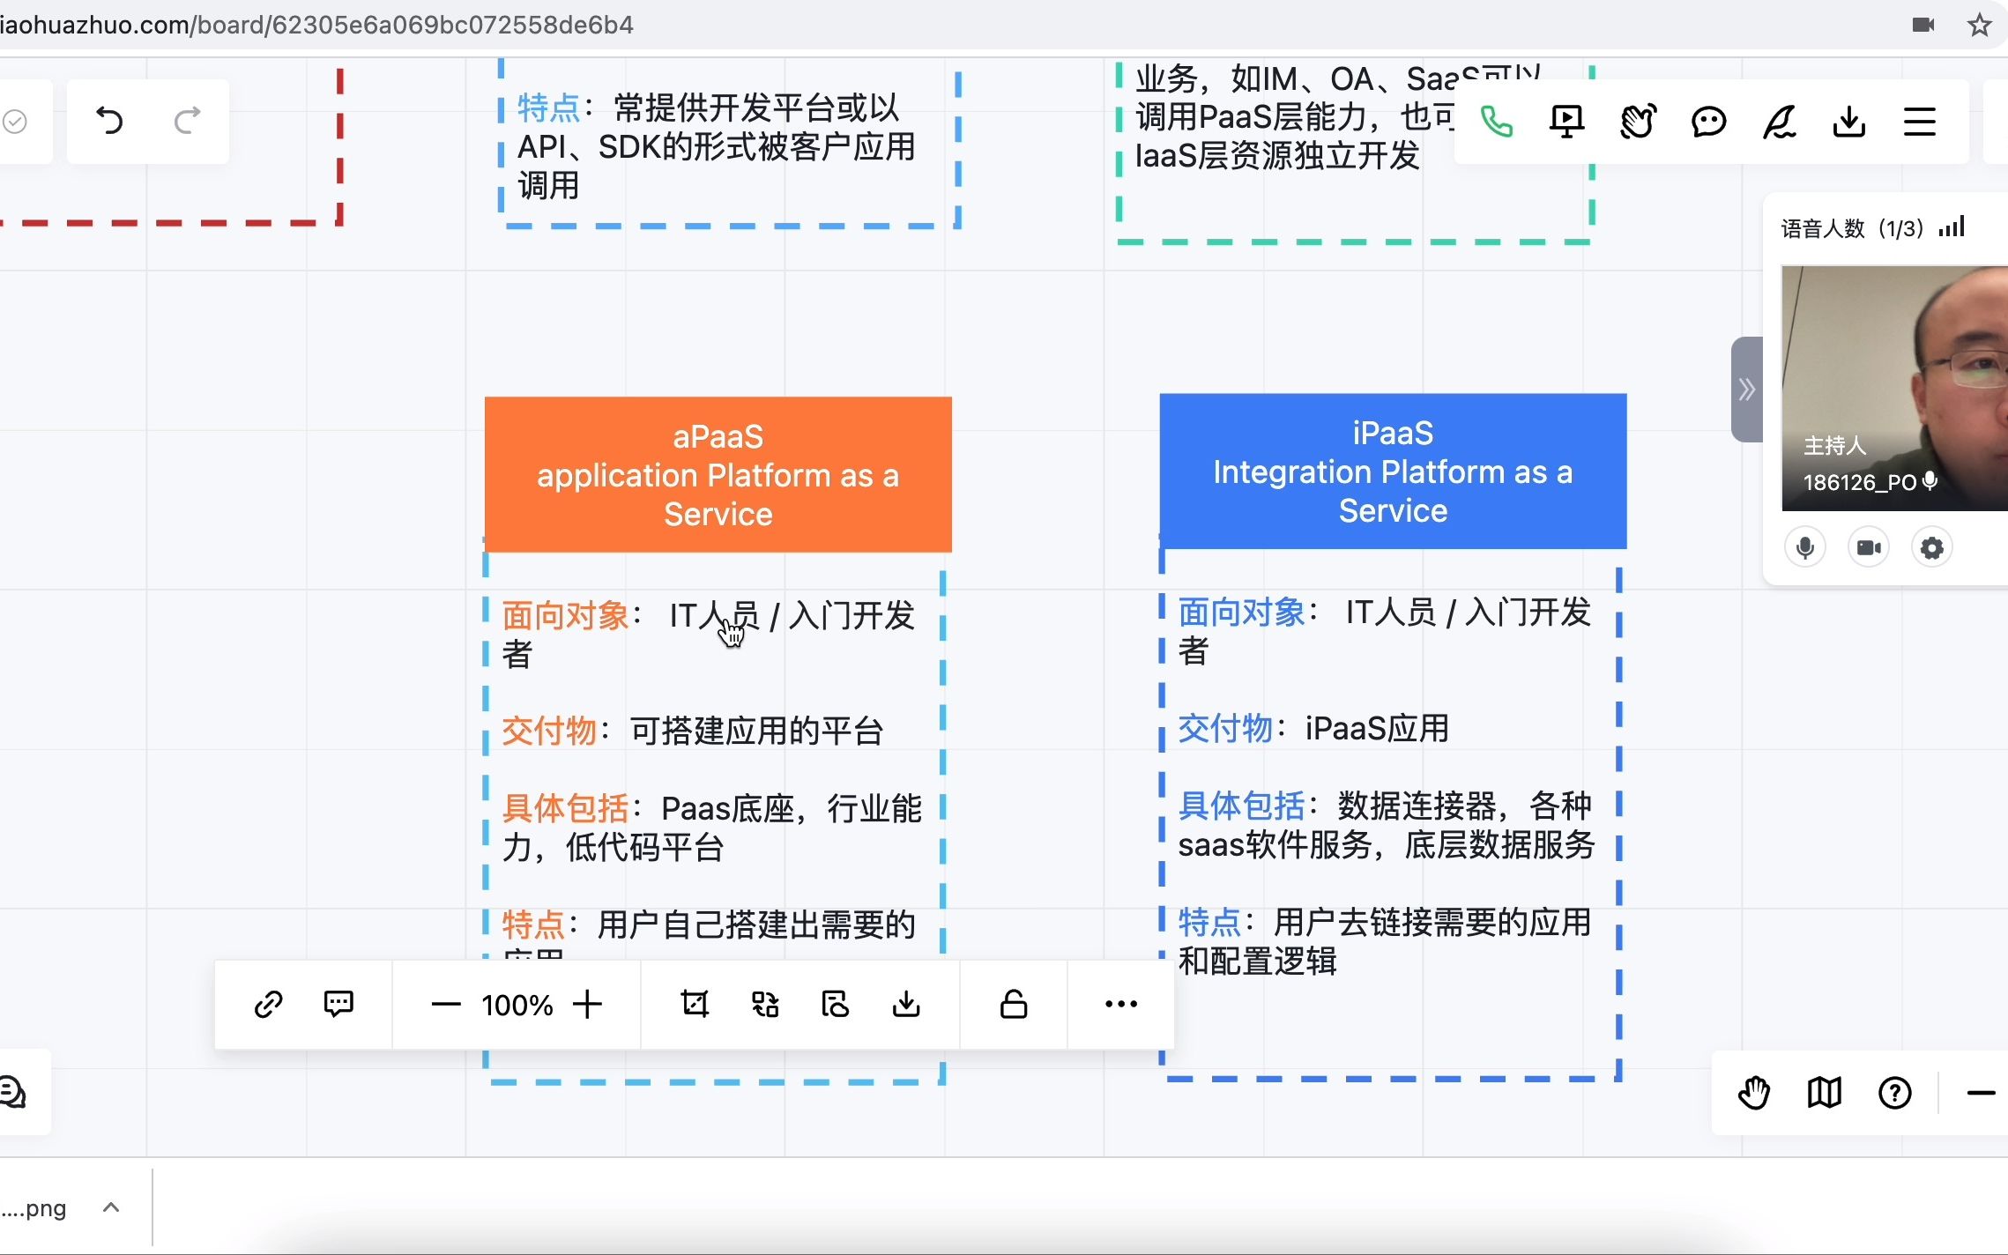Click the 100% zoom value
Viewport: 2008px width, 1255px height.
pyautogui.click(x=517, y=1006)
